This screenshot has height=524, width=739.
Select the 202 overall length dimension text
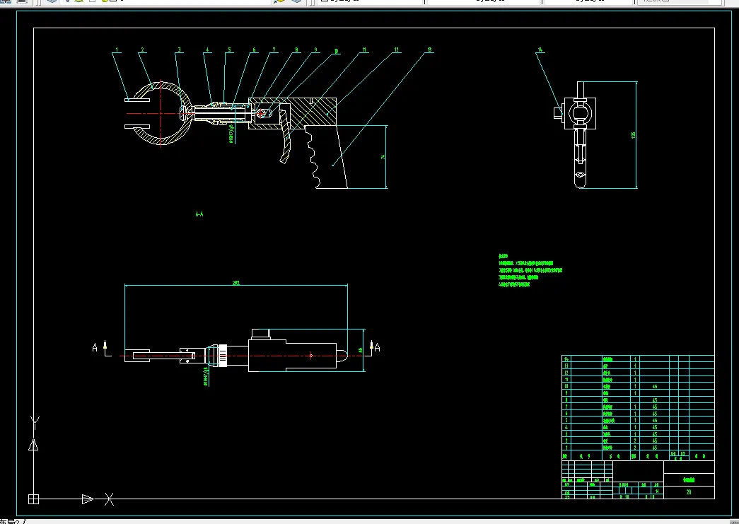pos(236,283)
